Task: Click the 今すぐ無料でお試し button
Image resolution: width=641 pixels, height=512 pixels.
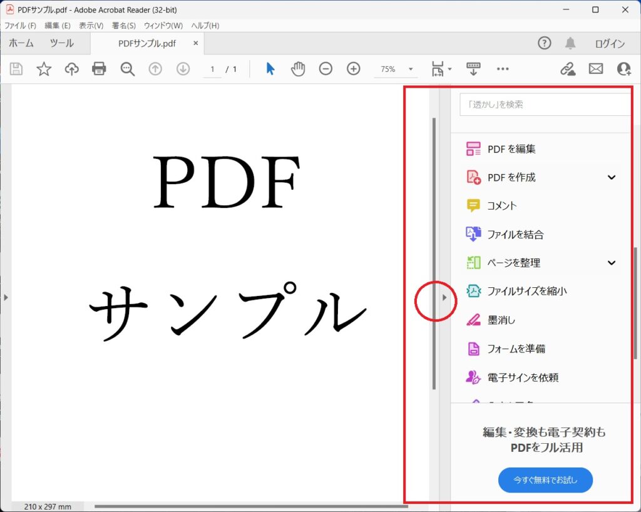Action: pos(545,480)
